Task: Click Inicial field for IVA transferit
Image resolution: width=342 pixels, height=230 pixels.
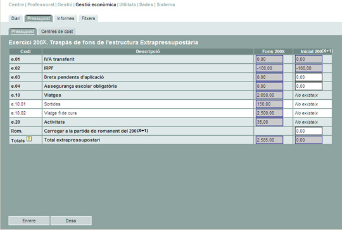Action: coord(308,59)
